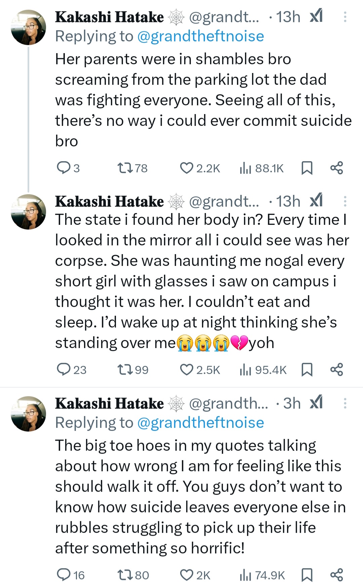
Task: Click @grandtheftnoise link in the 3h tweet
Action: pos(201,423)
